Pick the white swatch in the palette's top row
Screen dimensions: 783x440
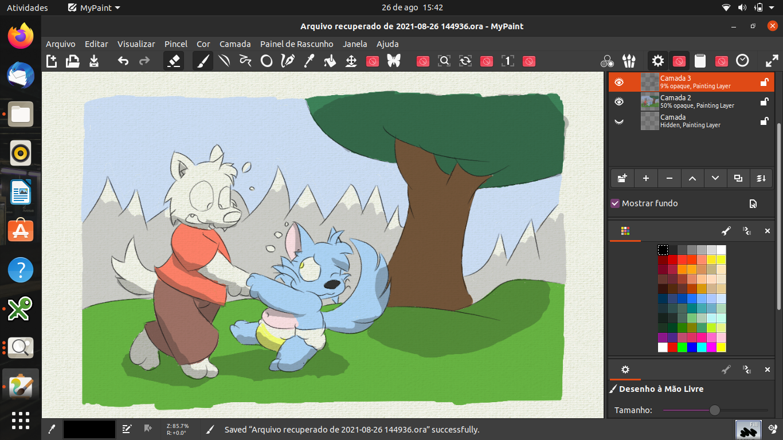[x=721, y=250]
